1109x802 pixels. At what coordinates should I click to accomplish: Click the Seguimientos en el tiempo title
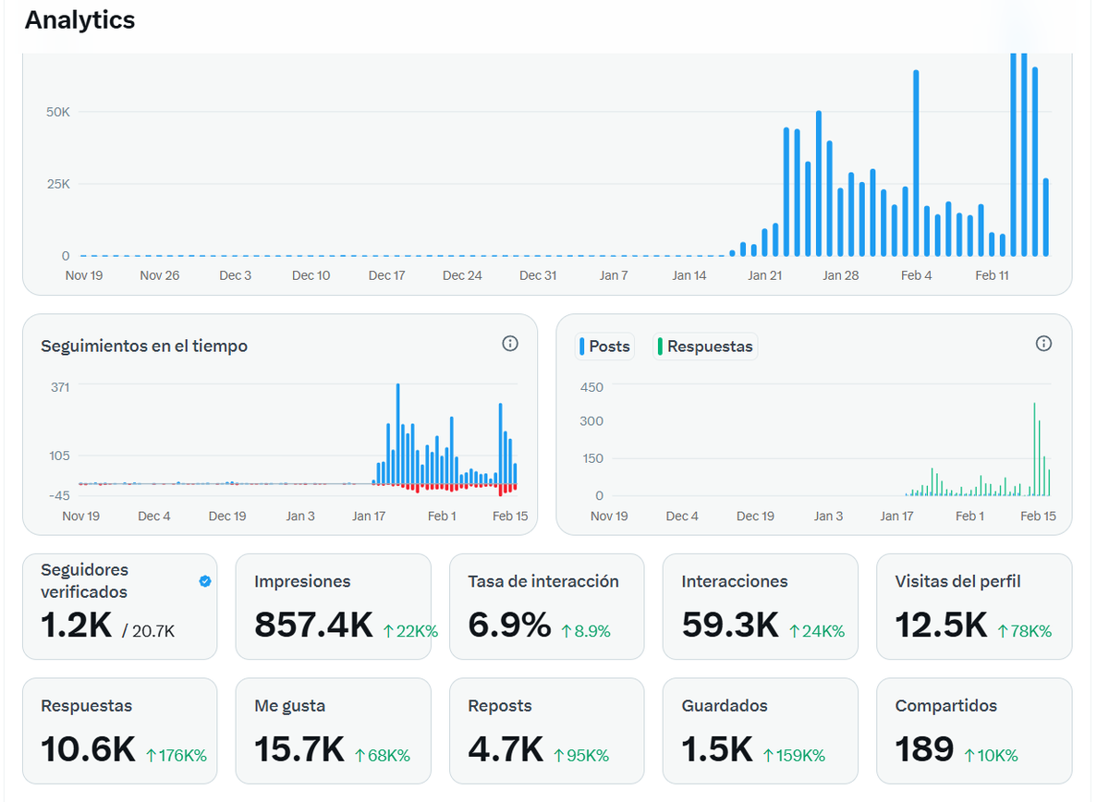(144, 346)
